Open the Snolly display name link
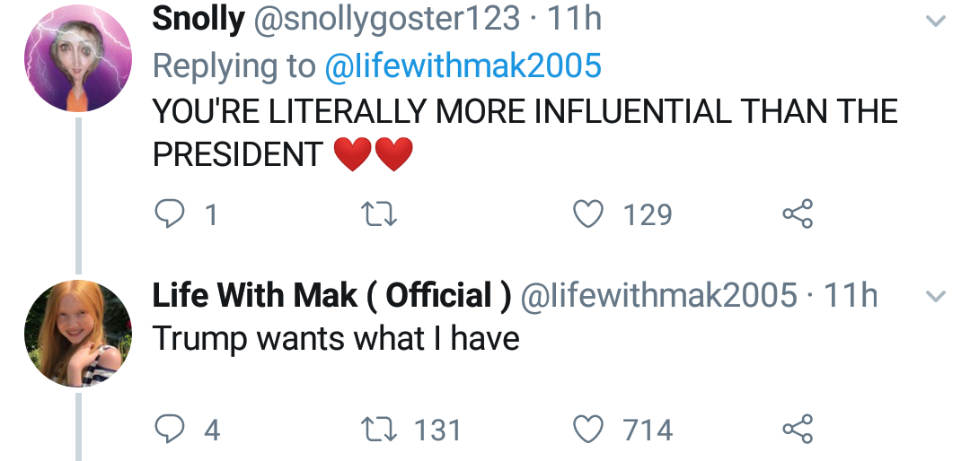970x461 pixels. coord(198,19)
